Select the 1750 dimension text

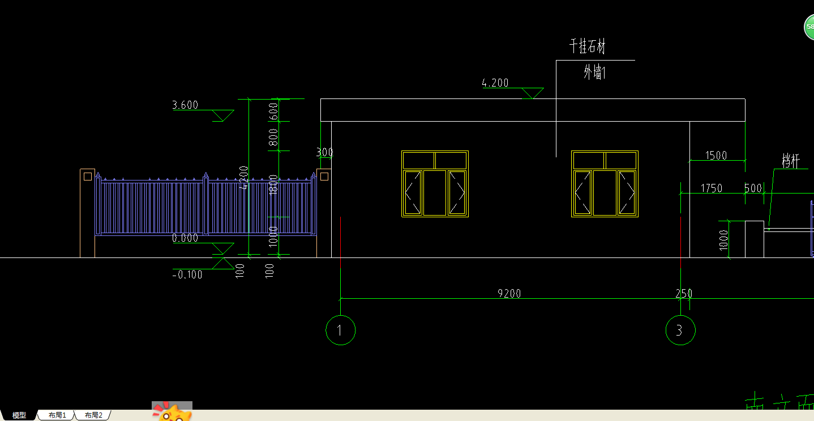[712, 188]
